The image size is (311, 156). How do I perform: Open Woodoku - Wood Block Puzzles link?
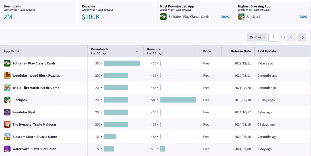click(x=36, y=75)
